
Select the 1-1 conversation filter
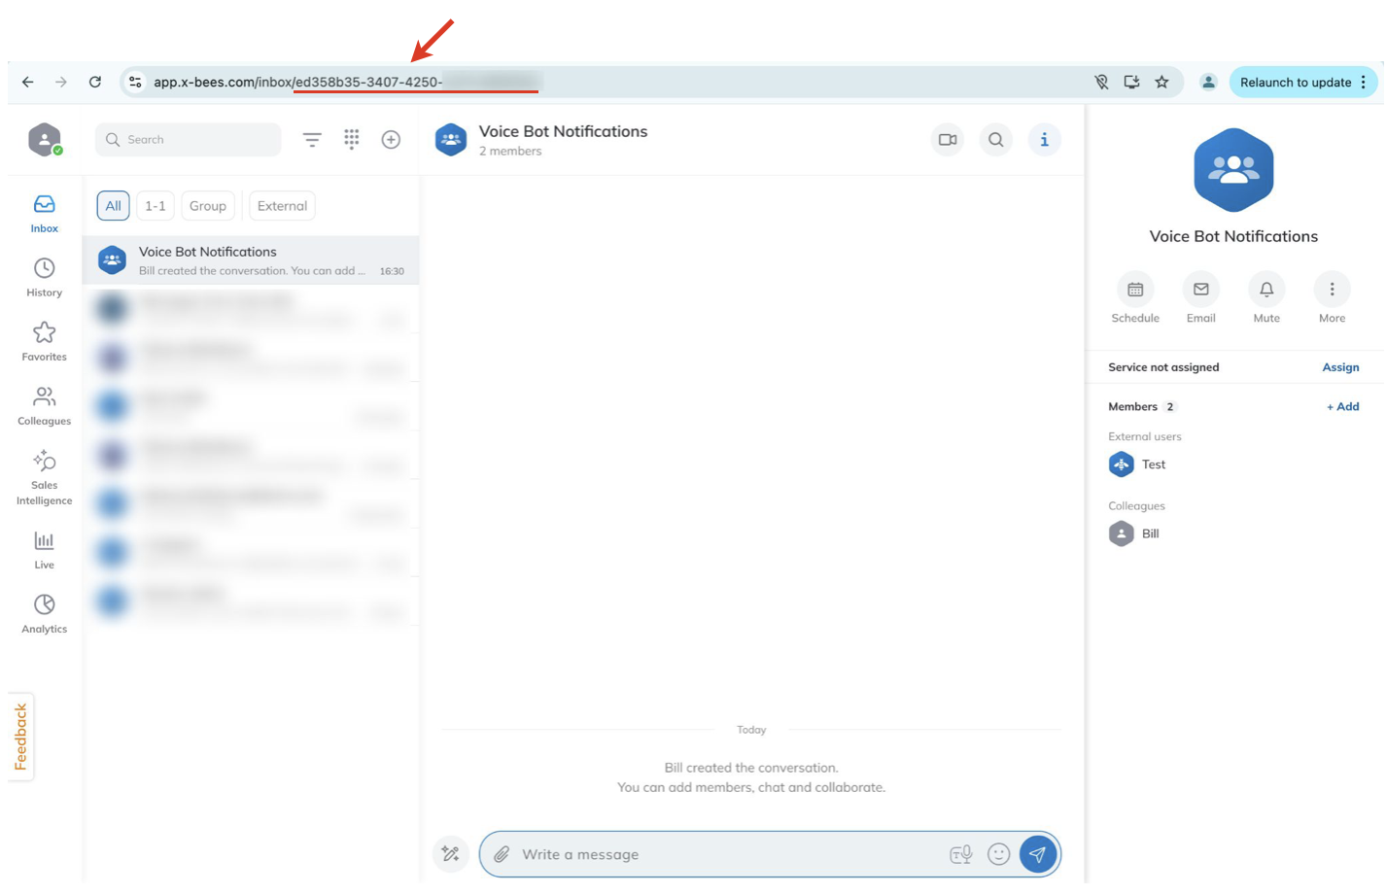[x=156, y=206]
